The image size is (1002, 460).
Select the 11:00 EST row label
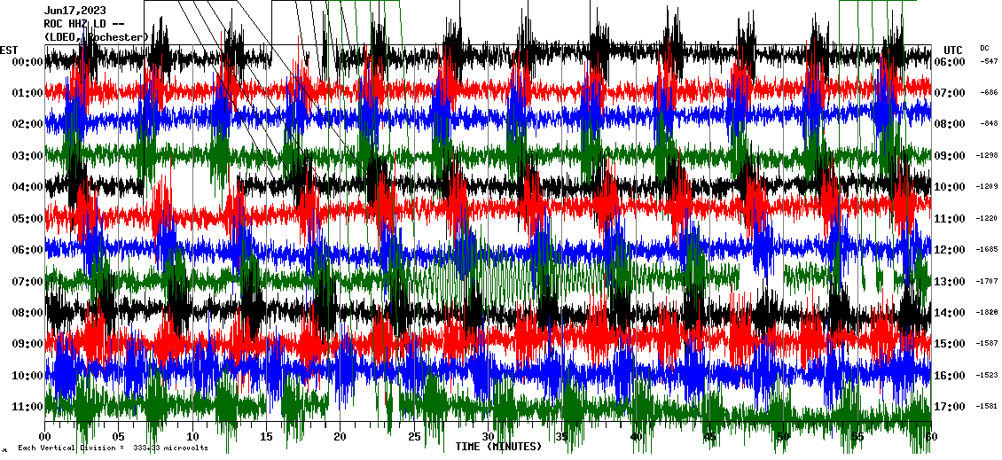click(28, 407)
